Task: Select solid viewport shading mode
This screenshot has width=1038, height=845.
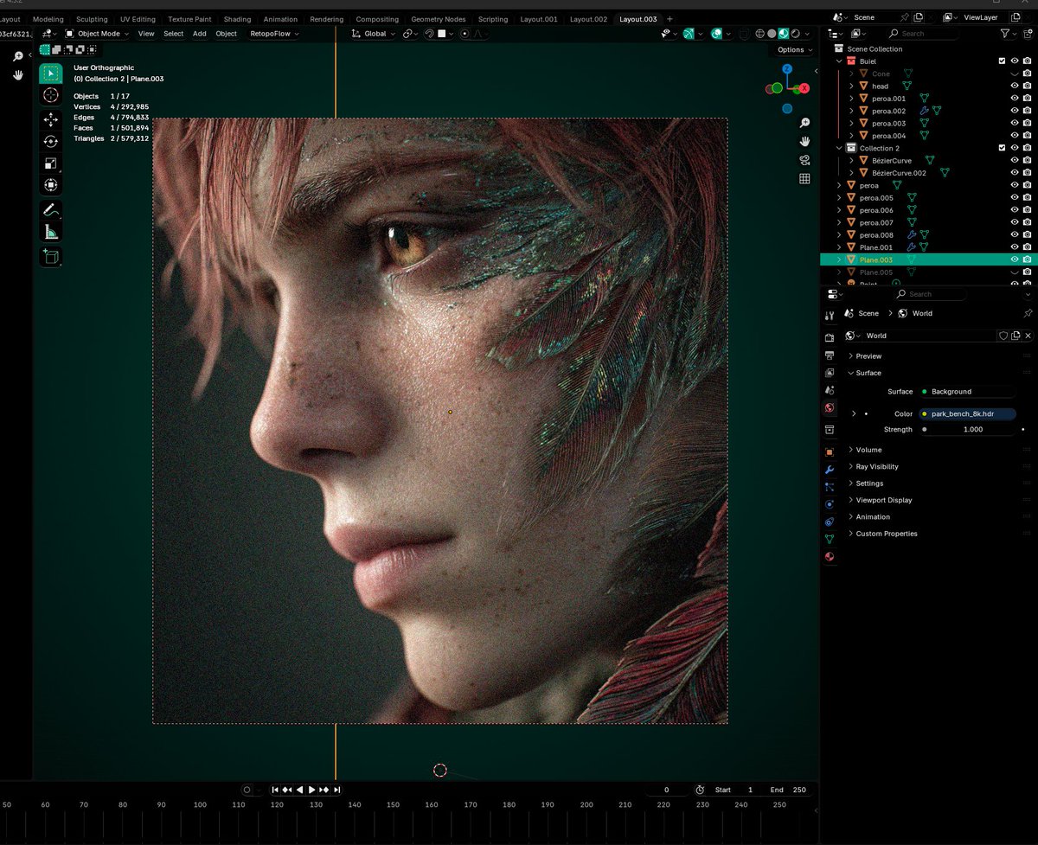Action: 772,34
